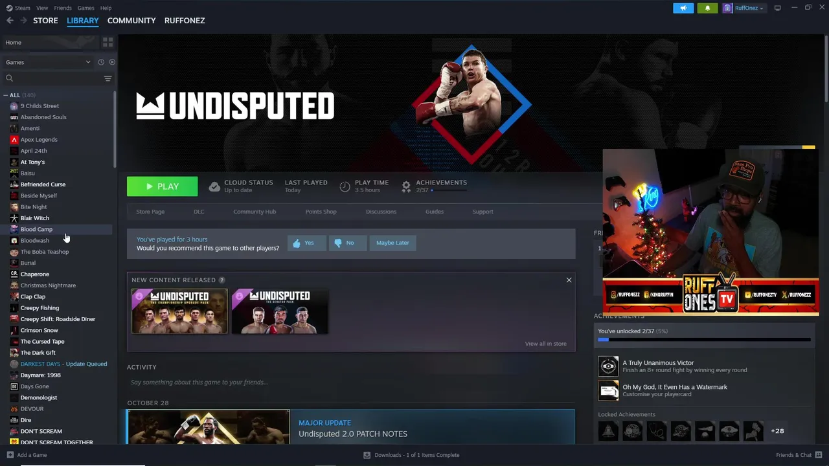Viewport: 829px width, 466px height.
Task: Select Blair Witch game icon
Action: (14, 218)
